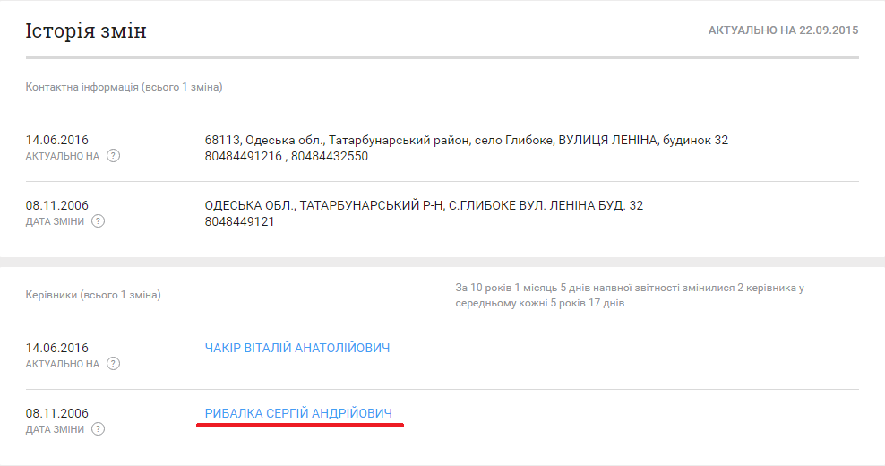
Task: Click the uppercase address ОДЕСЬКА ОБЛ., ТАТАРБУНАРСЬКИЙ Р-Н
Action: click(x=424, y=205)
